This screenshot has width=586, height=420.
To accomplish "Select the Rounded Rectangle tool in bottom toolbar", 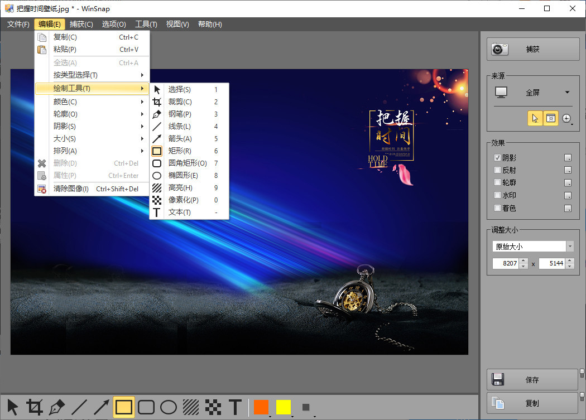I will tap(146, 407).
